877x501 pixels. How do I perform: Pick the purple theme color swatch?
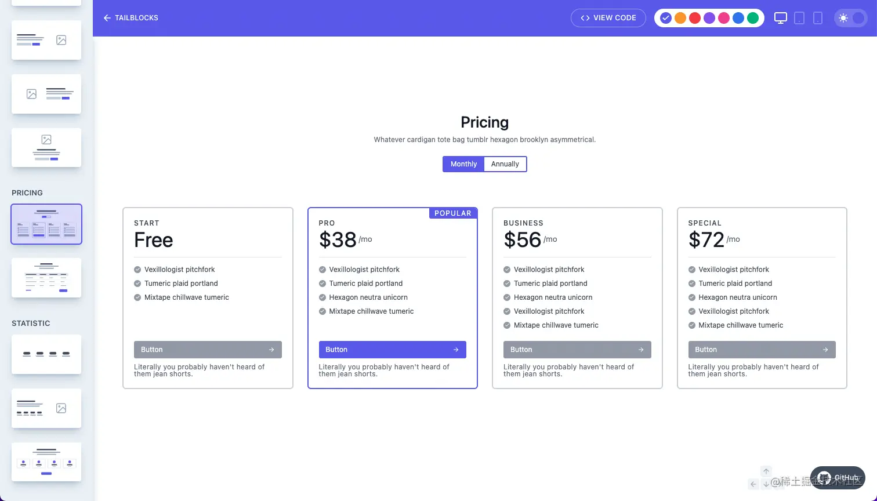(x=709, y=18)
